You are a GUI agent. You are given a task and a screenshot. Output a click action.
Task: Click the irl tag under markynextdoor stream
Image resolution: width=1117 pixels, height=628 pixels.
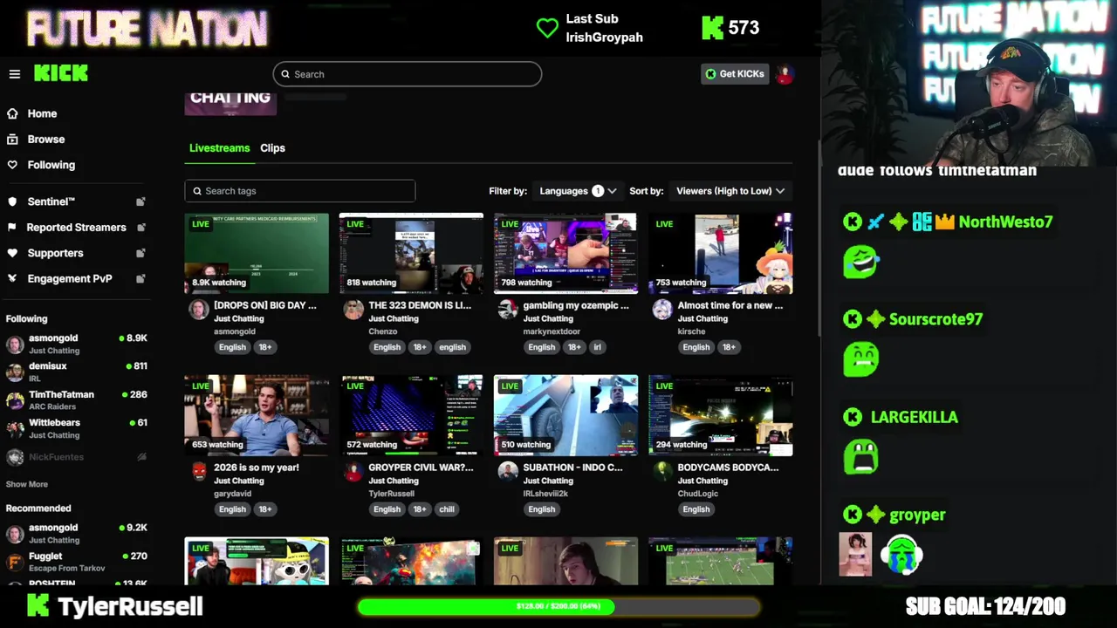click(598, 347)
